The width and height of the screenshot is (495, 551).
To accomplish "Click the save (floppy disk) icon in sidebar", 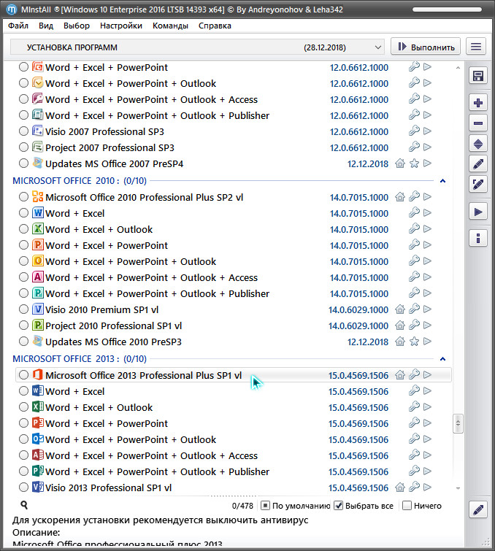I will point(478,77).
